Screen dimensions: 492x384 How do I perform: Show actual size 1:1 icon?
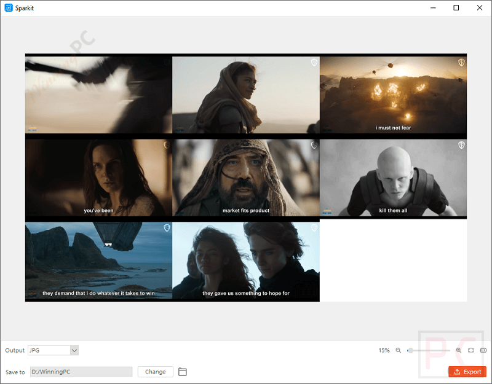(x=483, y=350)
